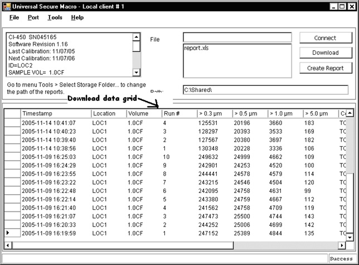Click the device info scrollbar thumb

pos(136,46)
